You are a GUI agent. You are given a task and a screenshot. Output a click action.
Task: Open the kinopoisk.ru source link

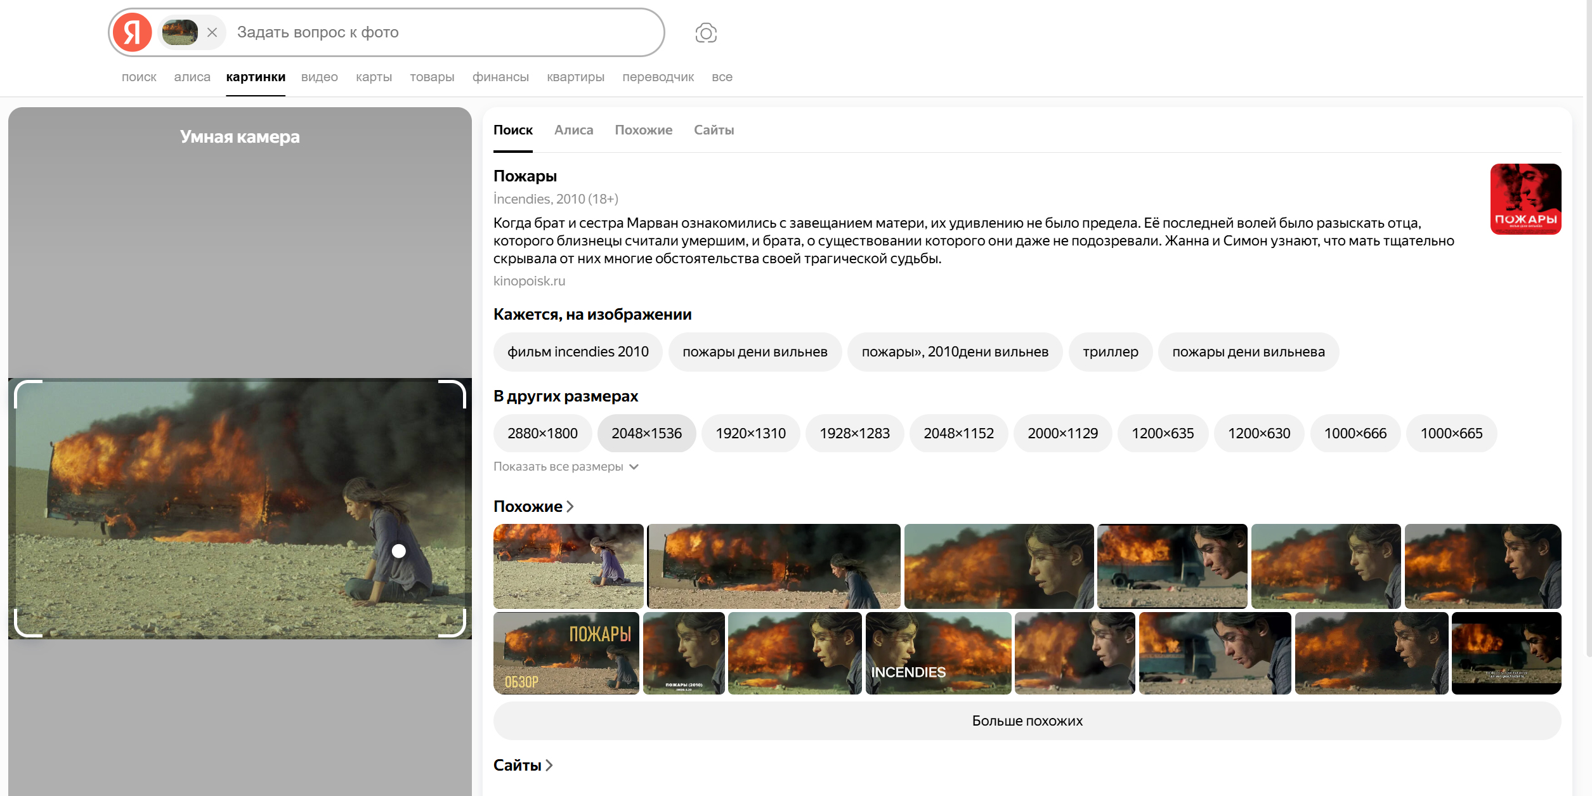pyautogui.click(x=529, y=281)
